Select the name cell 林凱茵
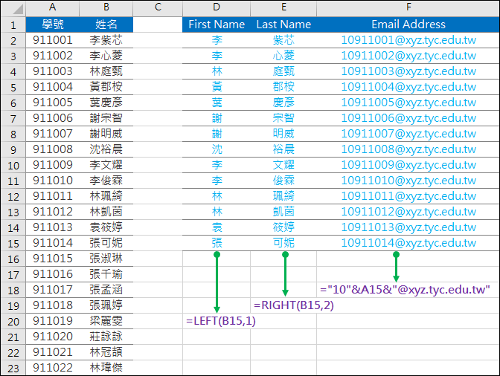The height and width of the screenshot is (376, 500). point(106,212)
